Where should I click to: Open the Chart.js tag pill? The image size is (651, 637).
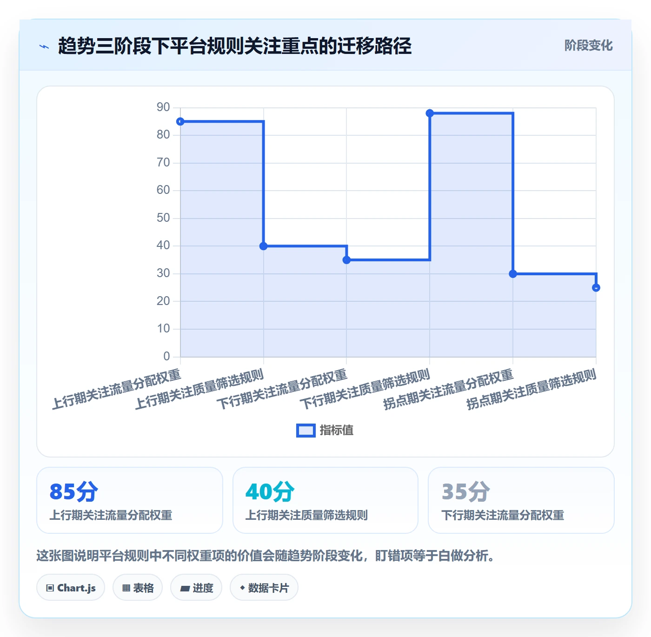tap(71, 588)
